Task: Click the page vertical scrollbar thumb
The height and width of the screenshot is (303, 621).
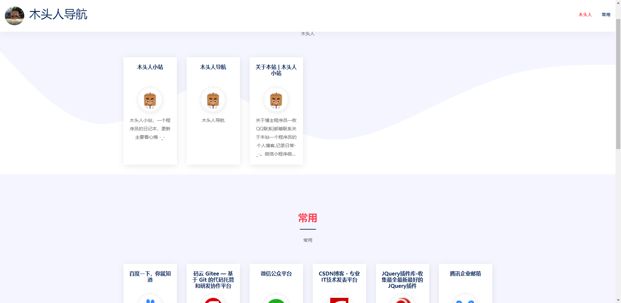Action: (618, 84)
